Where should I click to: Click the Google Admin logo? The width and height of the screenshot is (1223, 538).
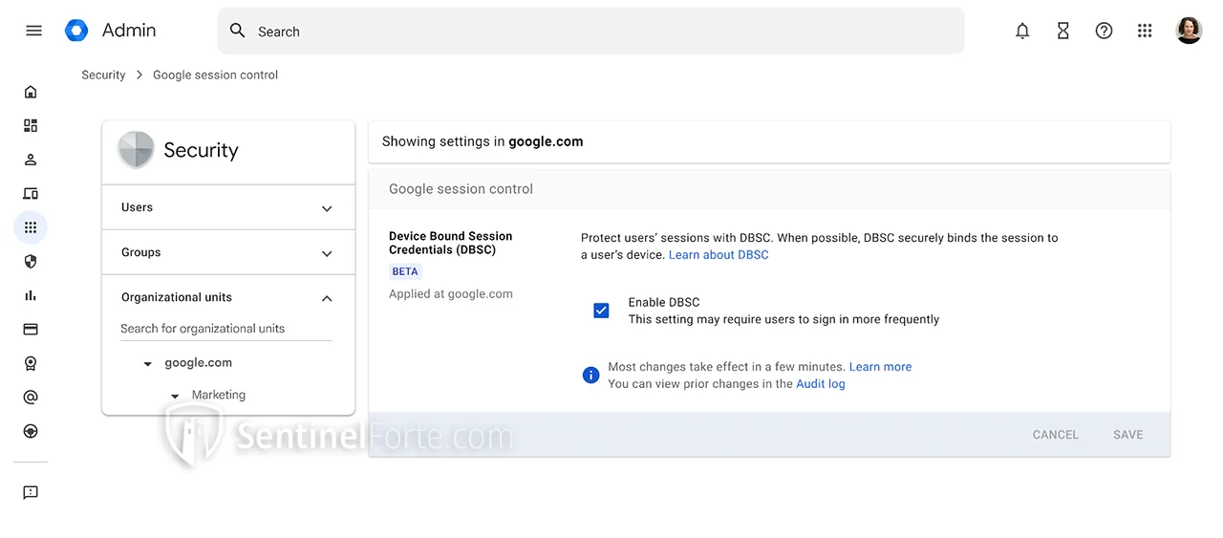76,31
